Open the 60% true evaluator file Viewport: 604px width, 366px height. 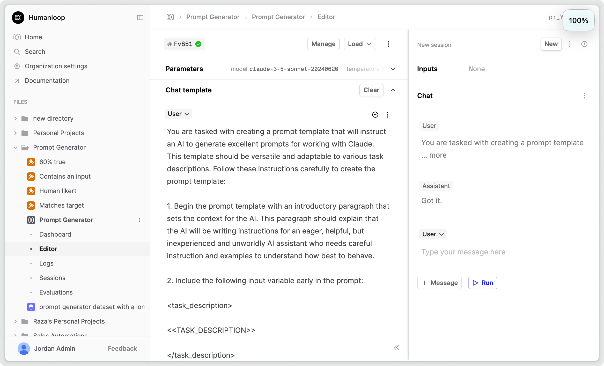(x=52, y=162)
